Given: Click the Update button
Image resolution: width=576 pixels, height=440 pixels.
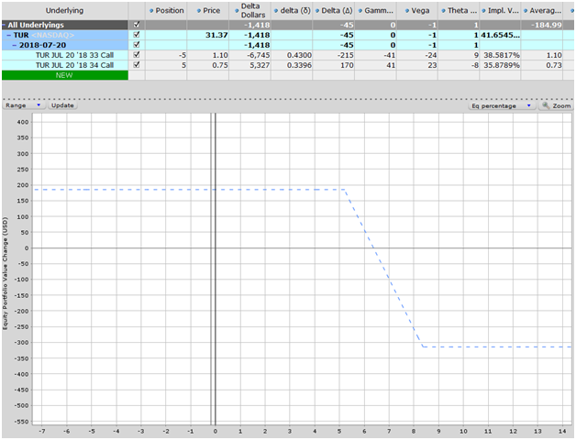Looking at the screenshot, I should 62,105.
